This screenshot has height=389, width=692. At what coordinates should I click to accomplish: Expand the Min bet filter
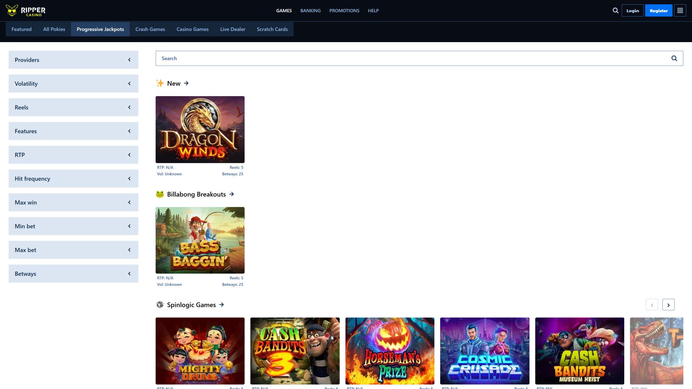(74, 226)
